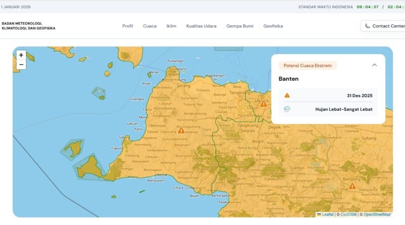The image size is (405, 225).
Task: Click the rain cloud icon in weather card
Action: click(287, 109)
